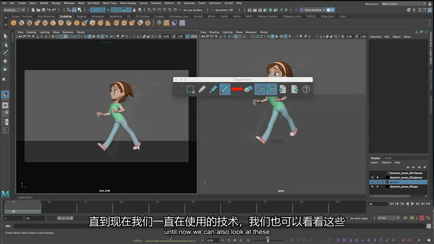Toggle playback P on dynamic_poses_00:geo layer
This screenshot has width=434, height=244.
377,187
